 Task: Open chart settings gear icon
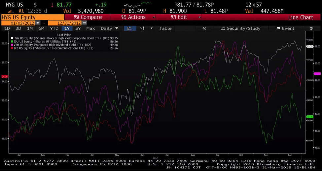(x=311, y=28)
